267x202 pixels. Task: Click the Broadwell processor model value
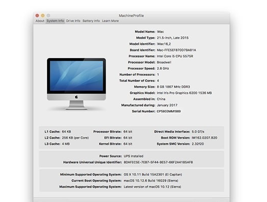point(164,63)
